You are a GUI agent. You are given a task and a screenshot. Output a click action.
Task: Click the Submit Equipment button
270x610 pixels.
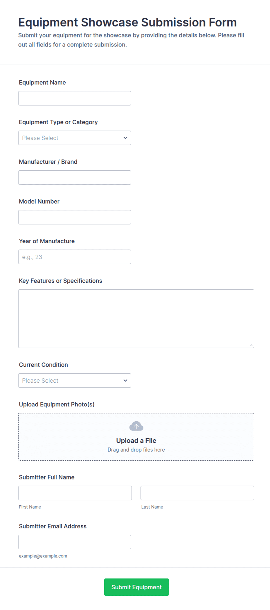(136, 587)
